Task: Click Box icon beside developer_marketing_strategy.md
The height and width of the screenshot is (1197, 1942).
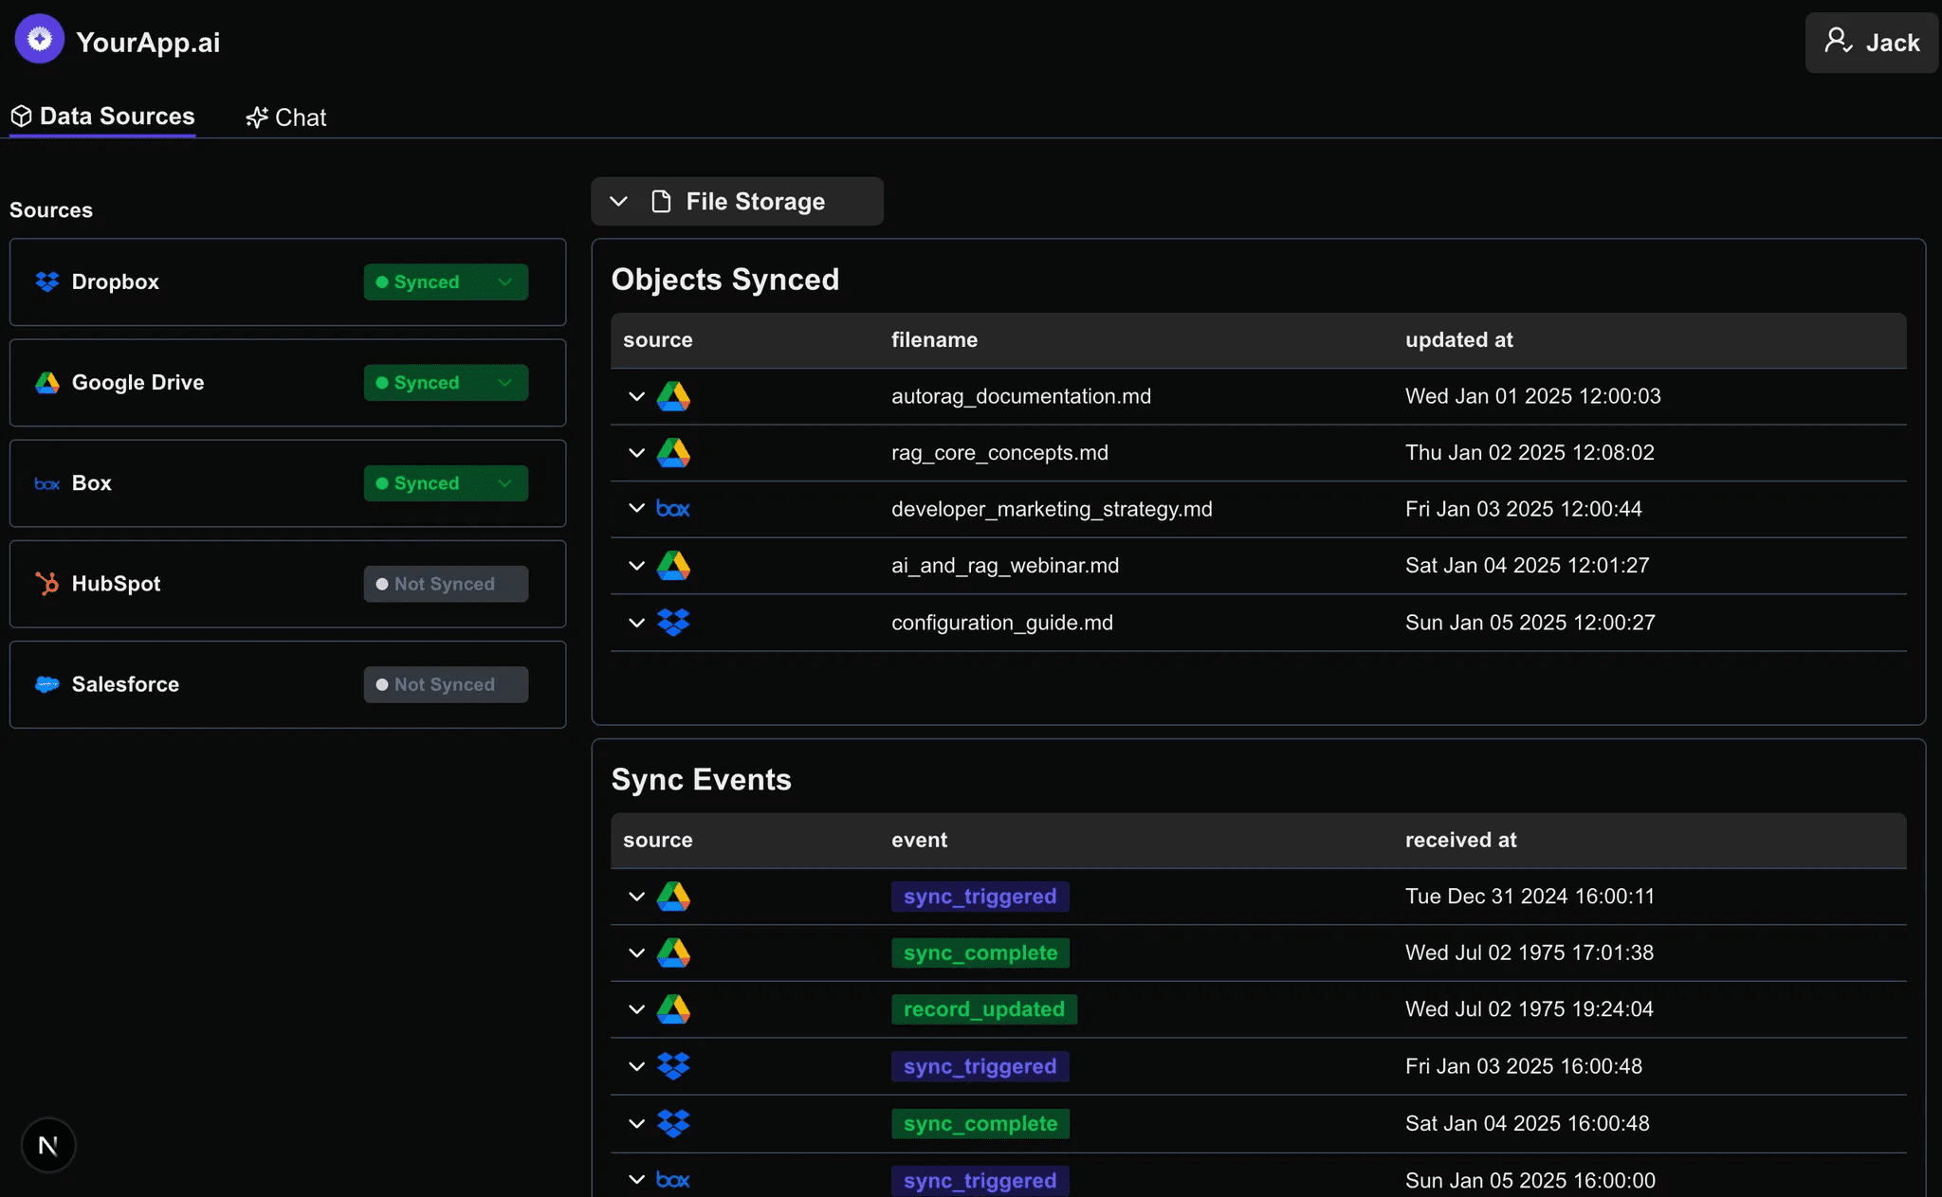Action: (x=673, y=509)
